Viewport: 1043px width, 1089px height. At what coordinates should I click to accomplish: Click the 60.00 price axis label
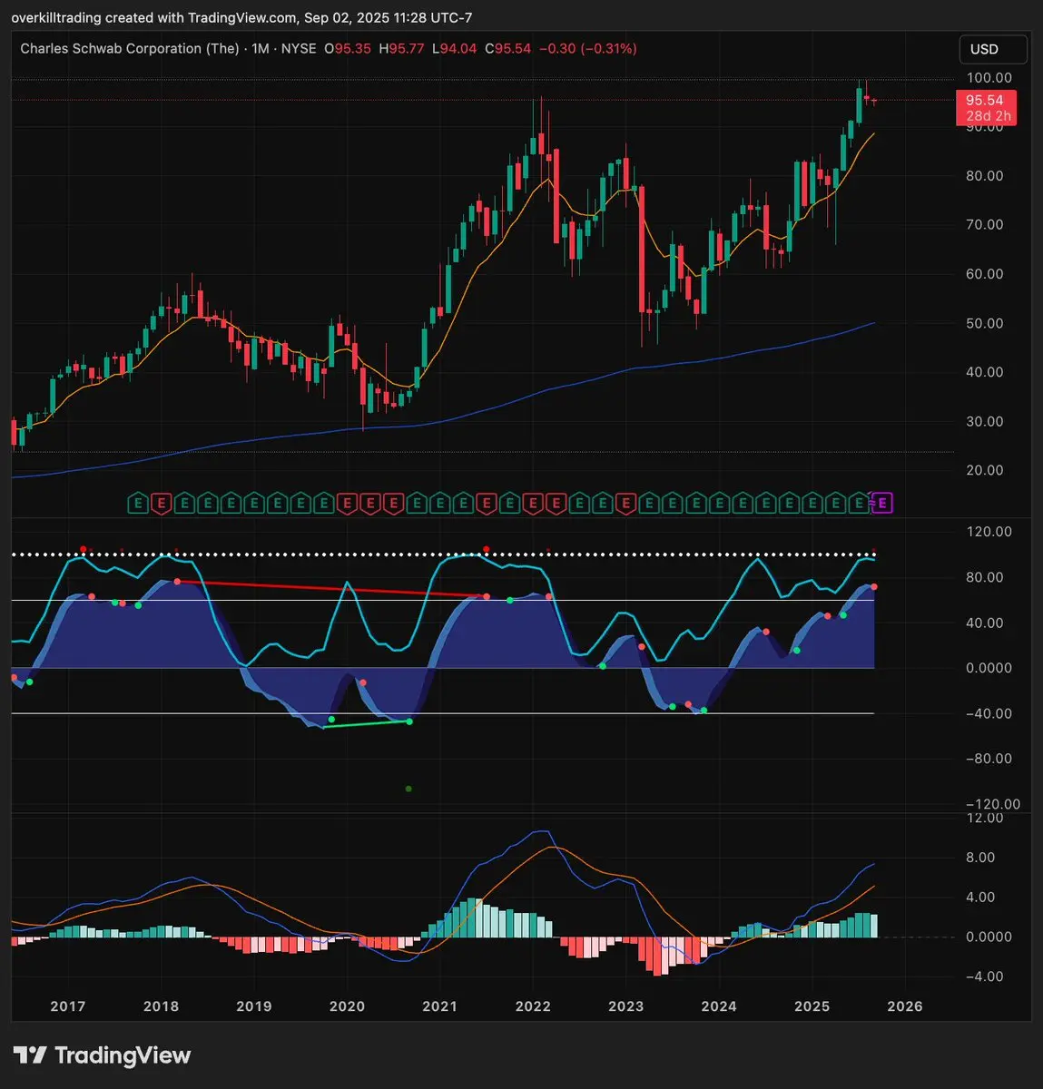[985, 274]
